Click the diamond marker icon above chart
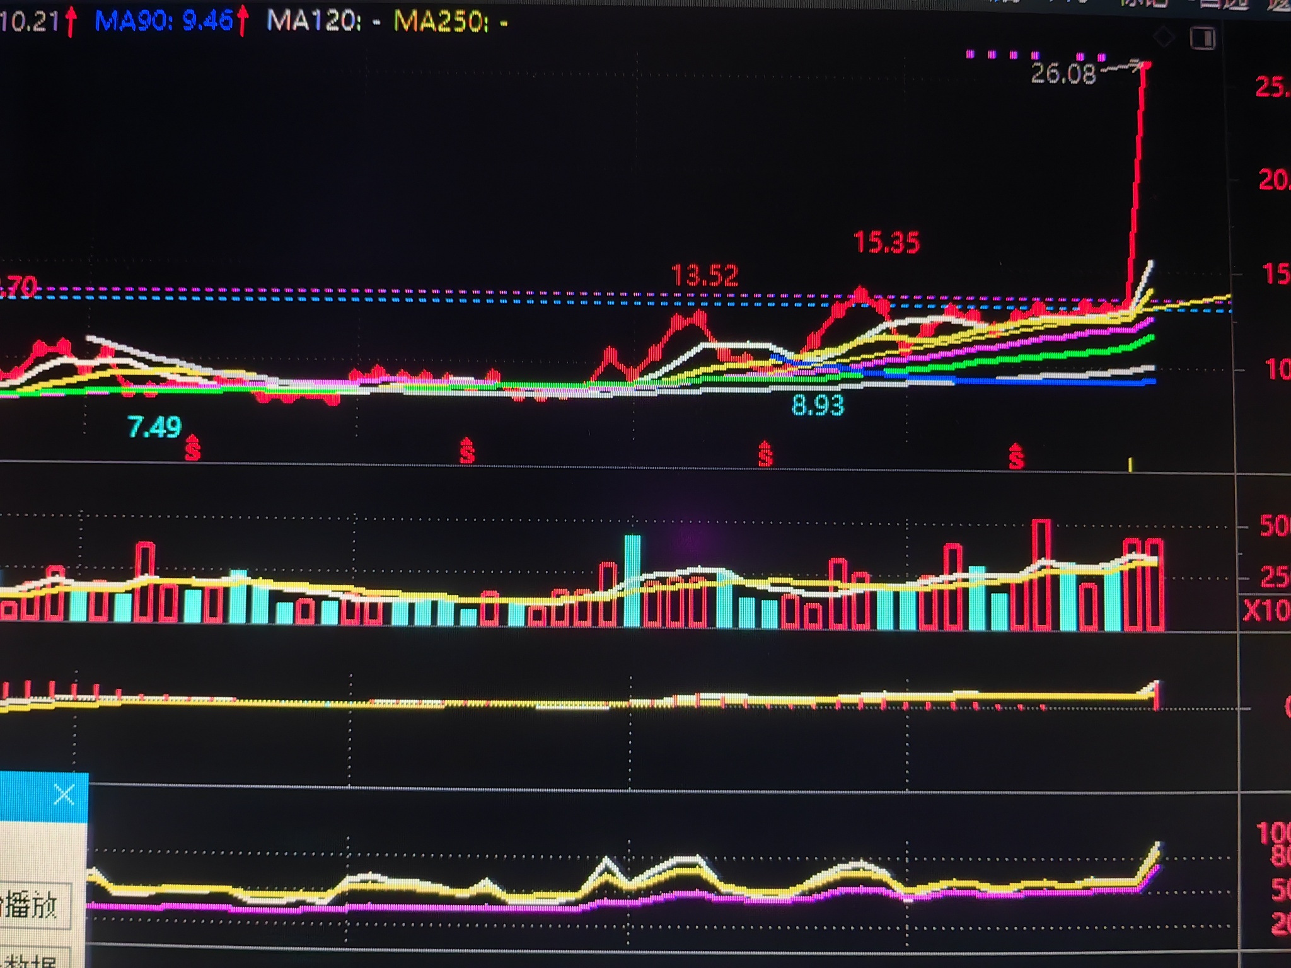Viewport: 1291px width, 968px height. pos(1164,38)
